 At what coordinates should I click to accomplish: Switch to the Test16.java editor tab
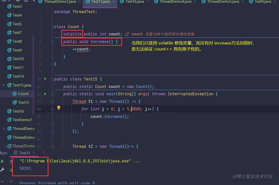pyautogui.click(x=134, y=2)
